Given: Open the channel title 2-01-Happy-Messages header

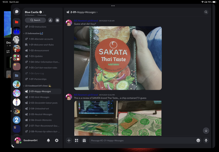Looking at the screenshot, I should pyautogui.click(x=82, y=12).
